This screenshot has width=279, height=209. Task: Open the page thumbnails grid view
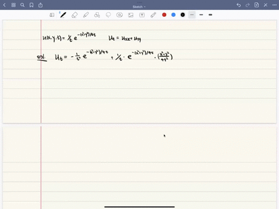[13, 5]
